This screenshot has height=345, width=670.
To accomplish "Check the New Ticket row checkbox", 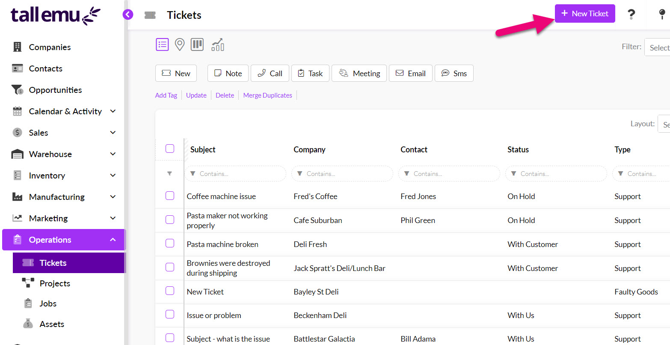I will (x=170, y=291).
